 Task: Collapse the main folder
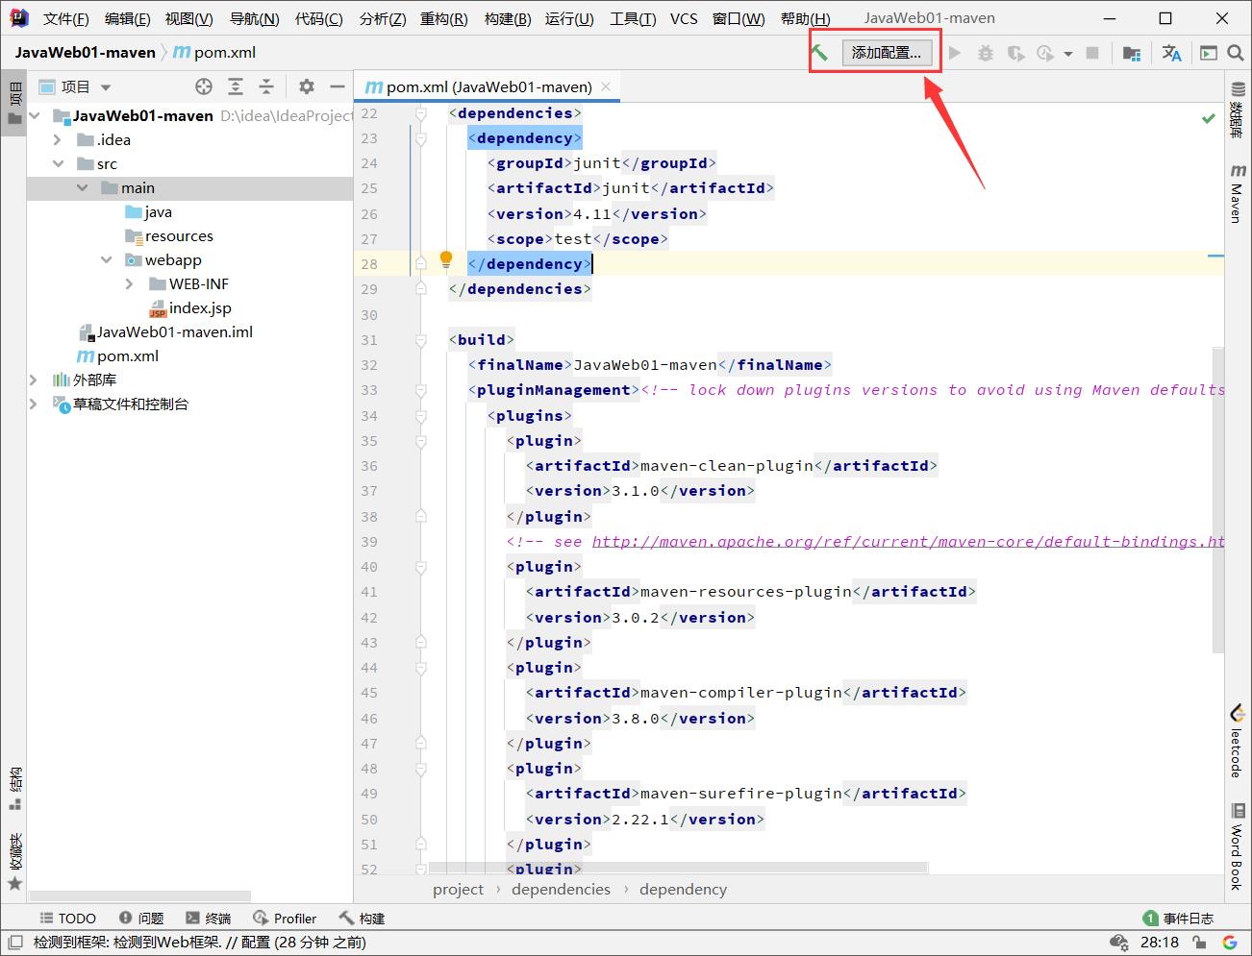click(x=82, y=187)
